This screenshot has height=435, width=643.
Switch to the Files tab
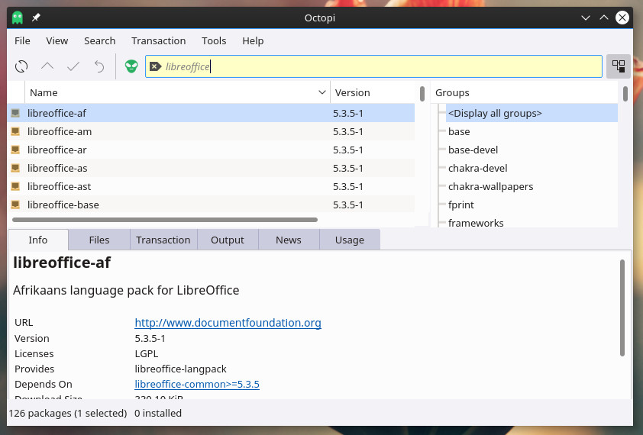click(99, 240)
